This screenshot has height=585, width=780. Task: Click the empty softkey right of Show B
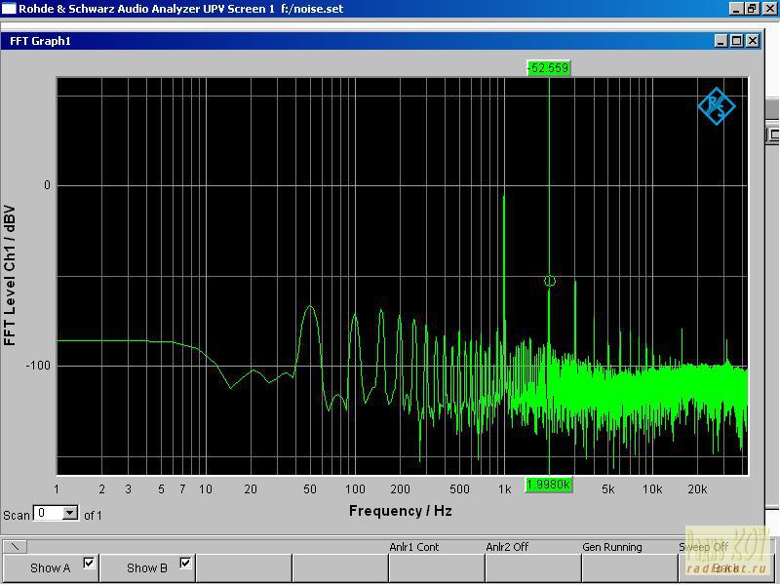point(244,568)
